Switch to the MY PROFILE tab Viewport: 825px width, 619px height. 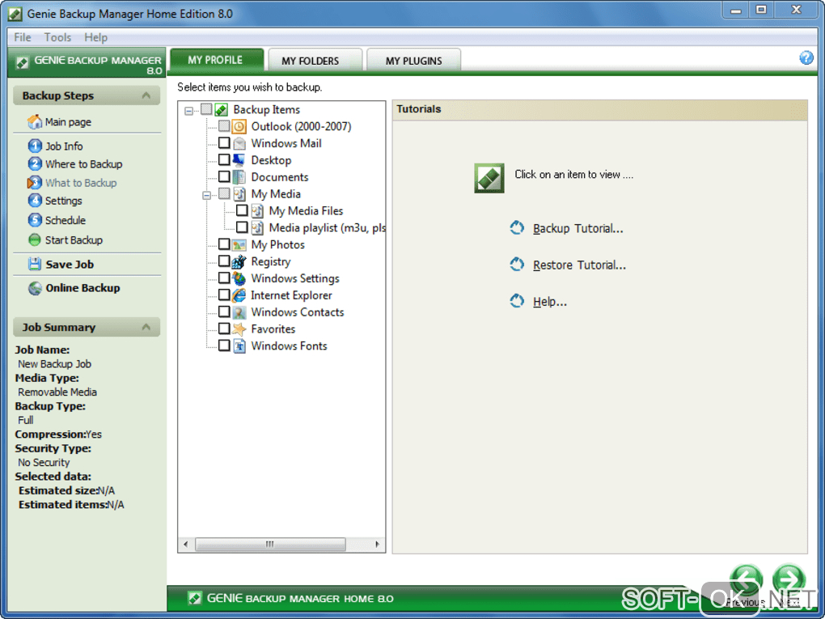tap(215, 60)
